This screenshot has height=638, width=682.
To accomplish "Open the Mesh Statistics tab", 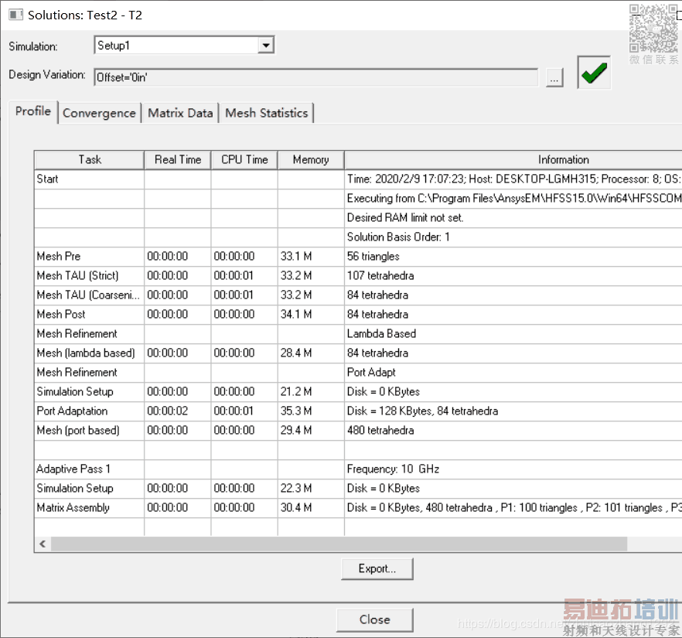I will (x=266, y=113).
